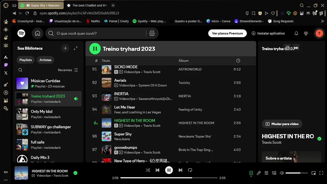Open Daily Mix 3 in library
Image resolution: width=327 pixels, height=184 pixels.
tap(48, 158)
